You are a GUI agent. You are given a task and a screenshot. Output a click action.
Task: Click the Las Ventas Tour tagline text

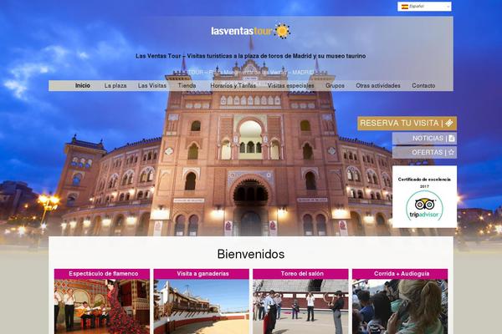[x=251, y=56]
